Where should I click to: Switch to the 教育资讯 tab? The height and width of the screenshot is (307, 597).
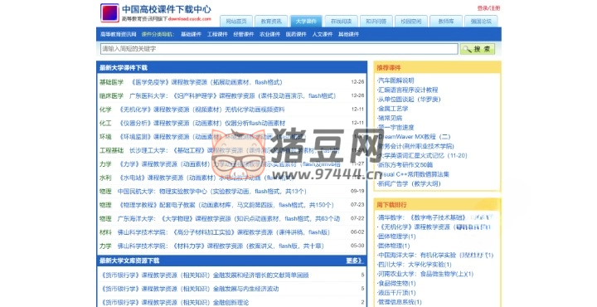coord(271,22)
